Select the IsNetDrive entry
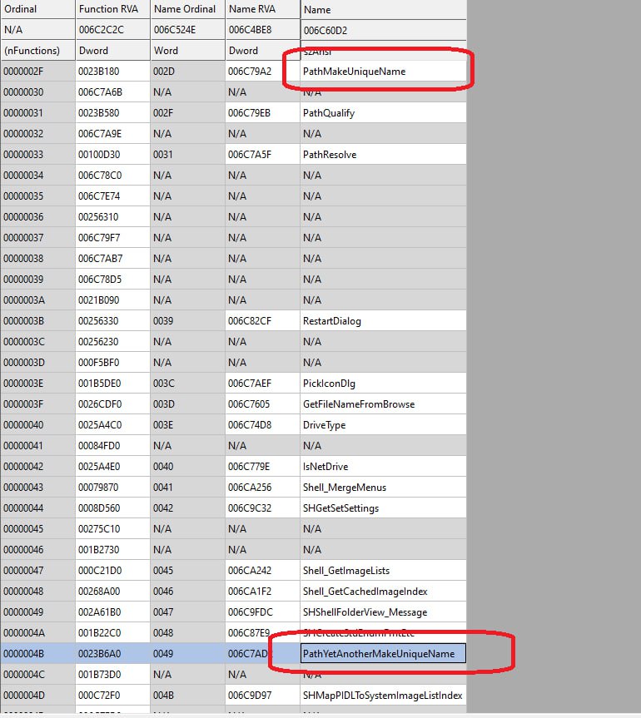 (383, 466)
